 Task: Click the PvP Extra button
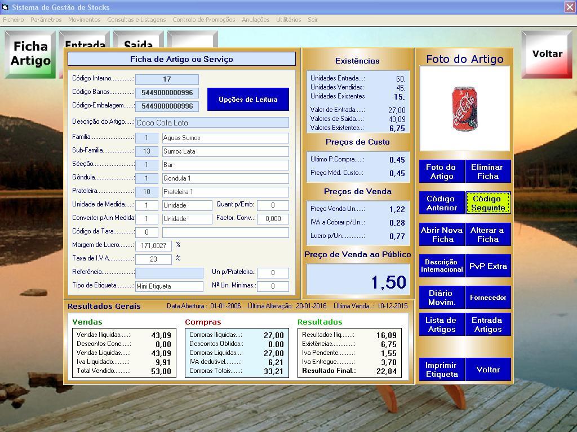[488, 266]
